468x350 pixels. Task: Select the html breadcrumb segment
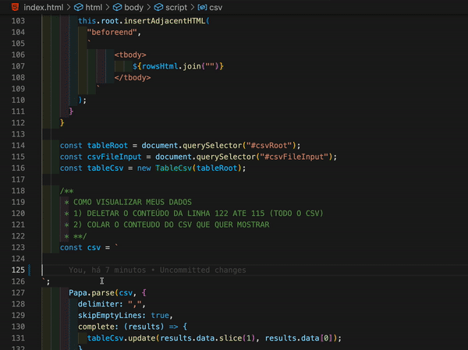pyautogui.click(x=94, y=8)
